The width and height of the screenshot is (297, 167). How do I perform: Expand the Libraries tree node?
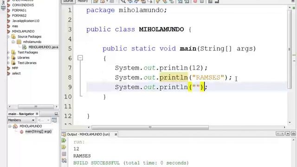8,58
